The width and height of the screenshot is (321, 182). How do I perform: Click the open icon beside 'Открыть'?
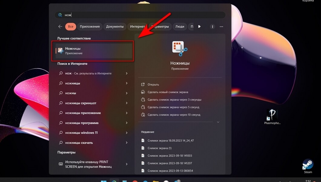click(143, 84)
